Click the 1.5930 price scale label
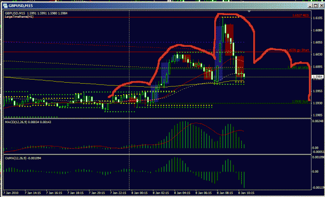Screen dimensions: 325x197 (x=317, y=103)
